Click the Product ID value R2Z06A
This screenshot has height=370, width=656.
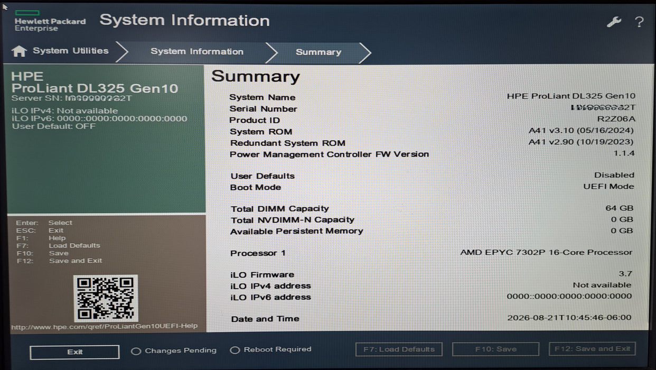click(x=616, y=119)
